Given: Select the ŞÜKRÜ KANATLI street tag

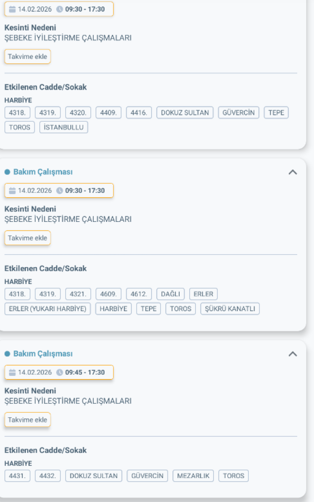Looking at the screenshot, I should point(230,309).
